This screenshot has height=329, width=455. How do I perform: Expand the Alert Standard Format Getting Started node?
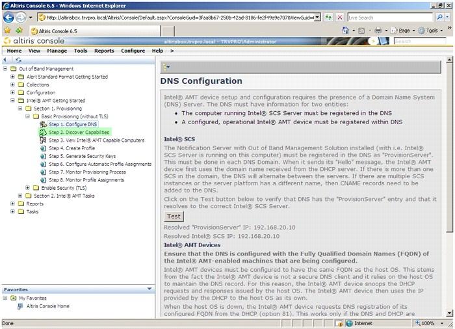12,77
